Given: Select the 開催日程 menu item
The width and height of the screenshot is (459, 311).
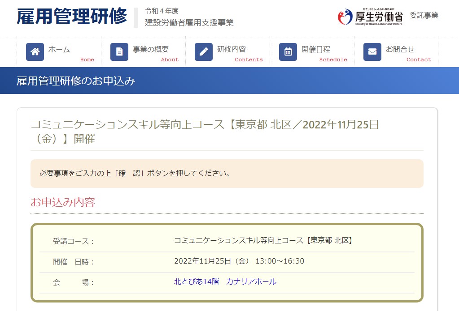Looking at the screenshot, I should (316, 49).
